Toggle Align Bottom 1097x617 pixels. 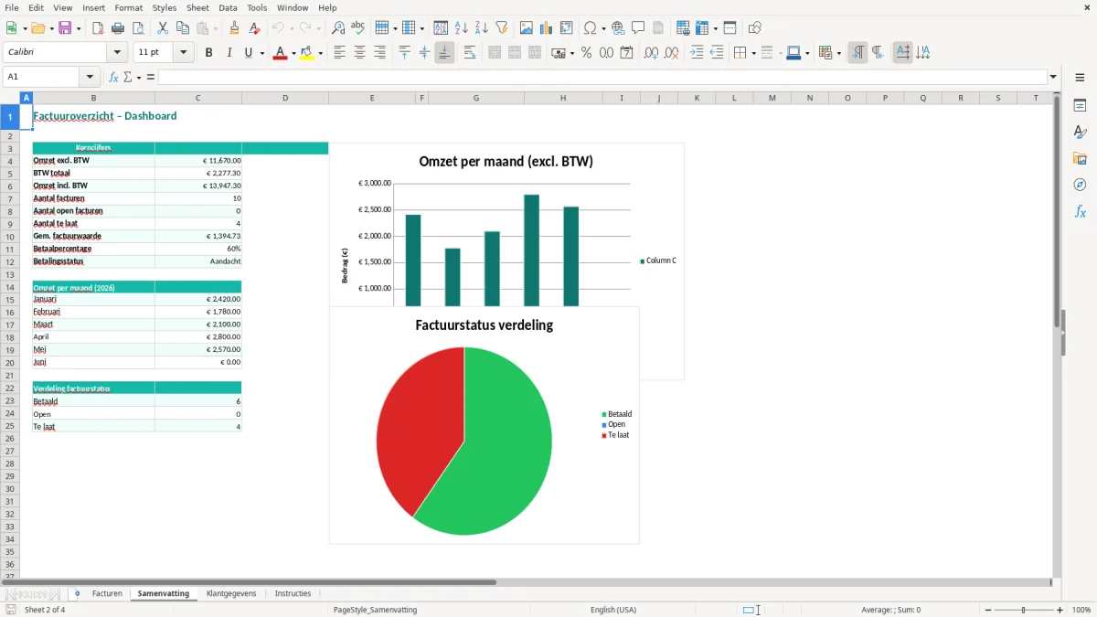tap(445, 53)
